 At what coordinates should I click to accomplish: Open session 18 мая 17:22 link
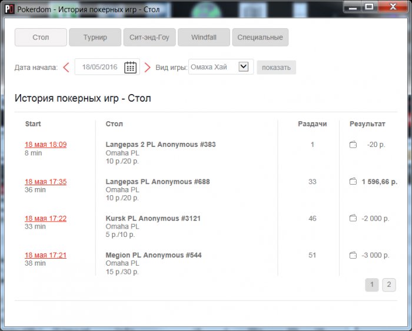click(46, 218)
